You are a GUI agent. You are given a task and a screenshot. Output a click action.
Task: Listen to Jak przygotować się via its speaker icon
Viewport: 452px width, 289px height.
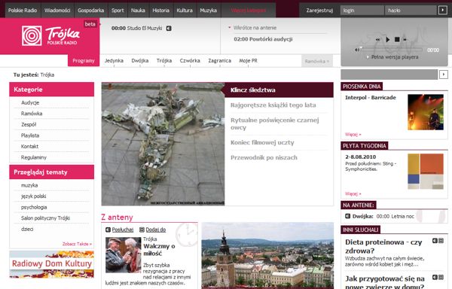coord(435,277)
